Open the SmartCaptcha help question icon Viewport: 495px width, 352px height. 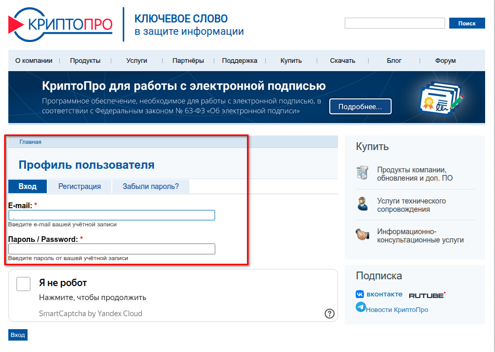click(329, 313)
